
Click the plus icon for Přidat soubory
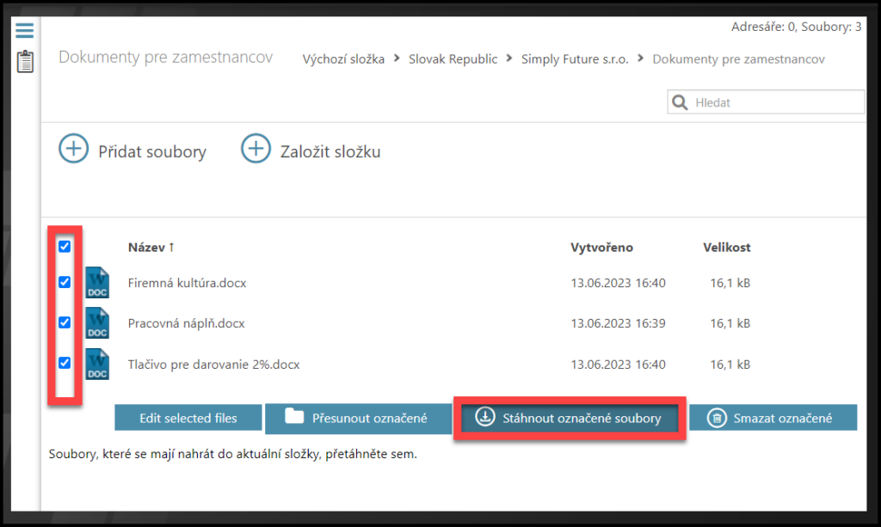[74, 149]
